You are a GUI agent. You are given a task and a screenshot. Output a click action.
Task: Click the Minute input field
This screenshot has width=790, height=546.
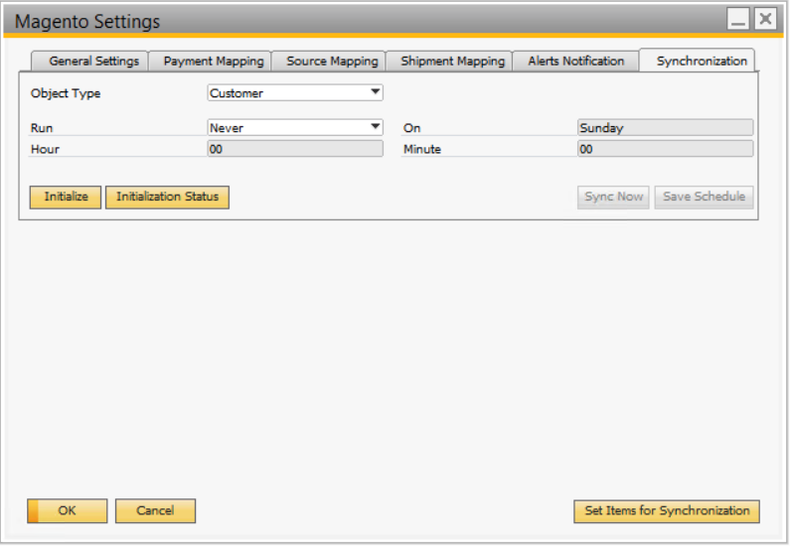pos(665,149)
